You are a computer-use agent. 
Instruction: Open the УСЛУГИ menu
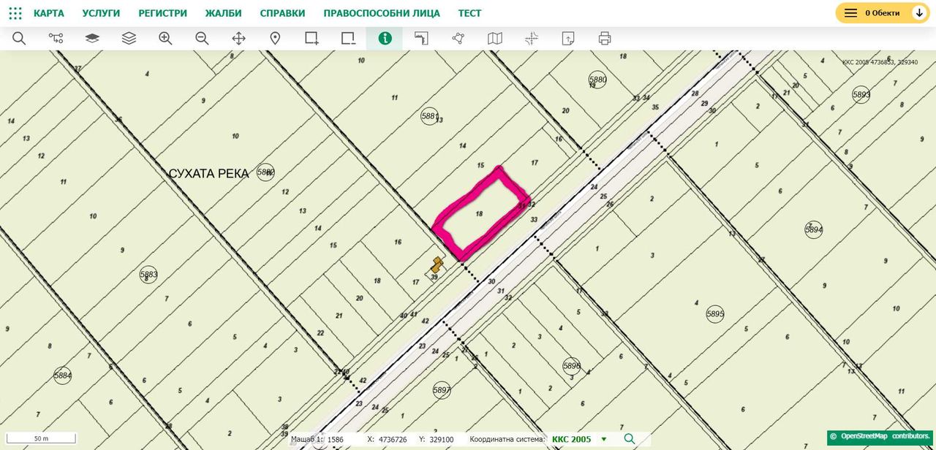(x=101, y=13)
